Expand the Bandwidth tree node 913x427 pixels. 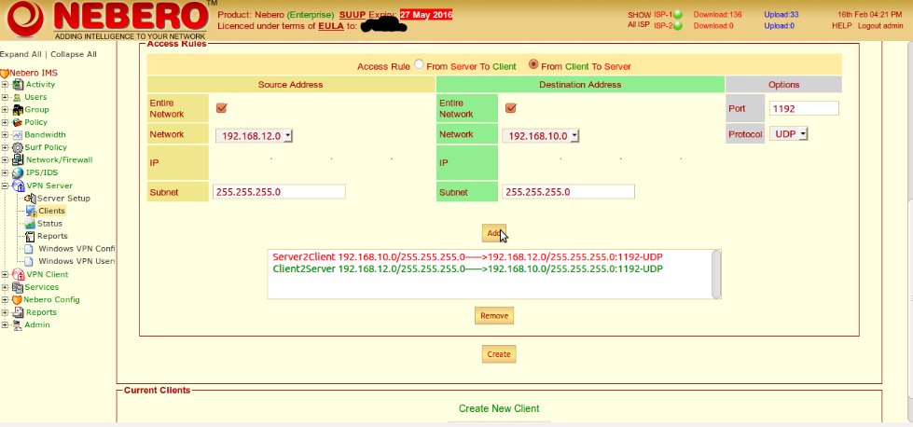(x=6, y=135)
